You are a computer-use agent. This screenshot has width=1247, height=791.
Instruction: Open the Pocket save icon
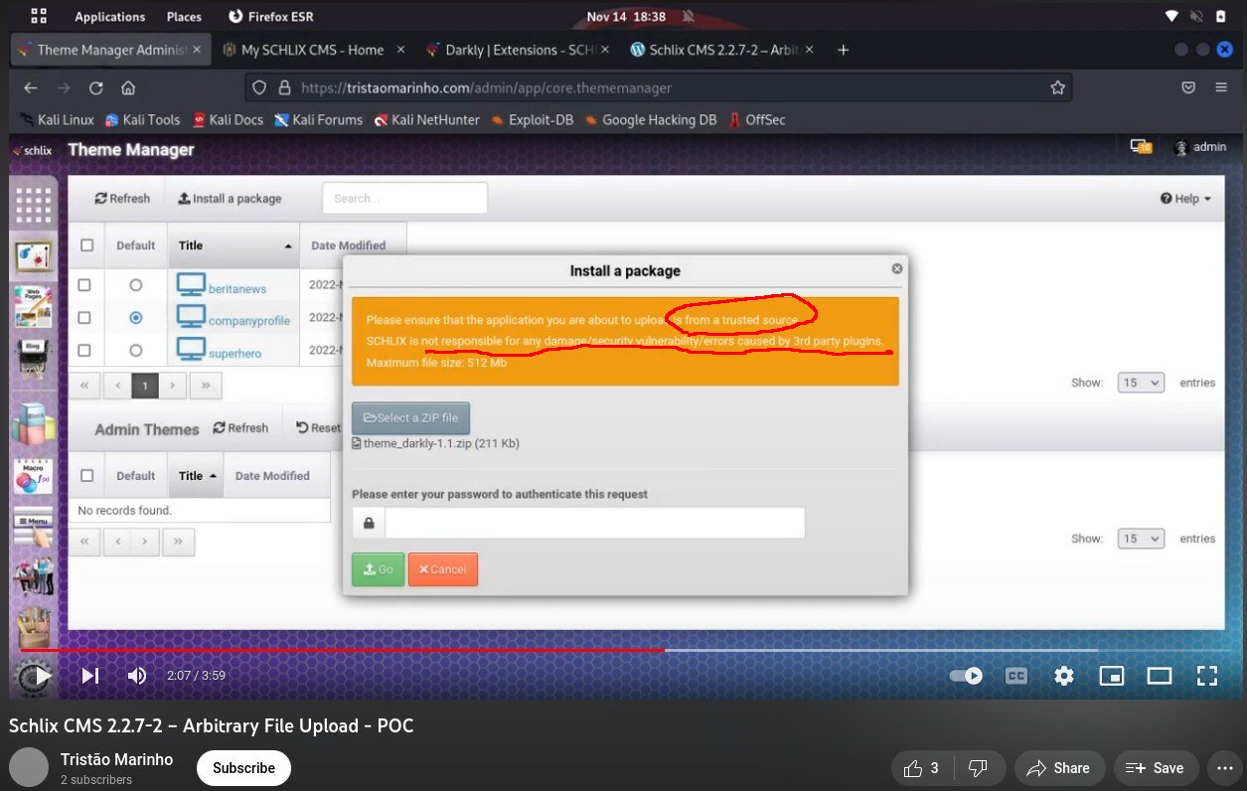click(1188, 87)
